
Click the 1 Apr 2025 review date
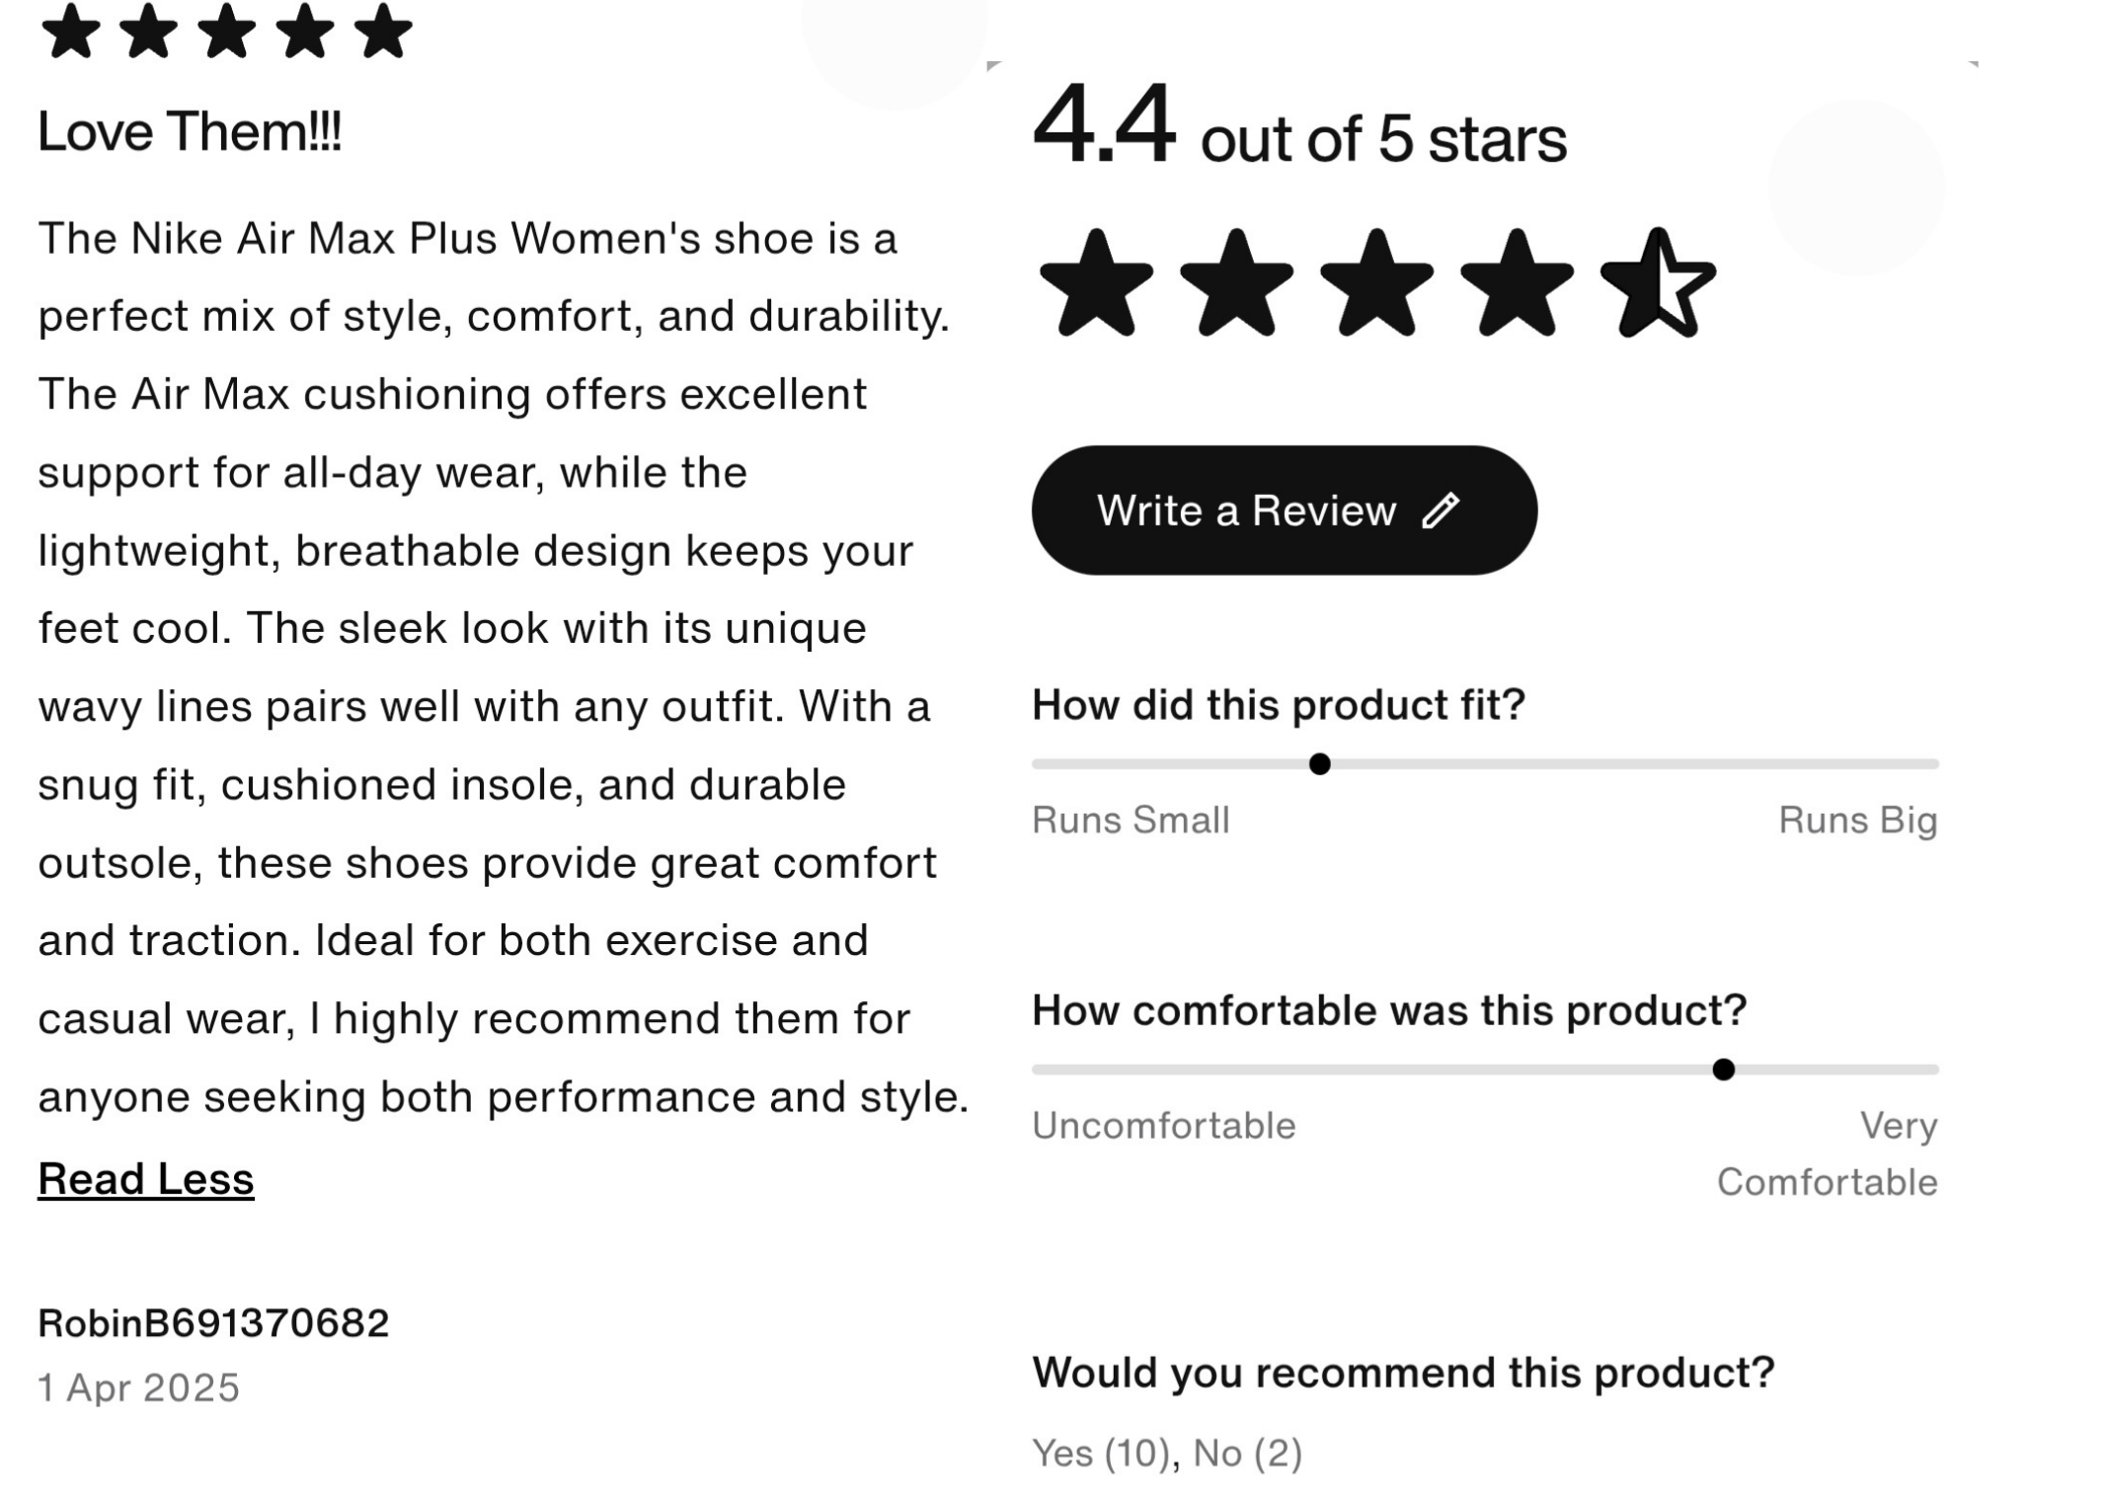[139, 1388]
